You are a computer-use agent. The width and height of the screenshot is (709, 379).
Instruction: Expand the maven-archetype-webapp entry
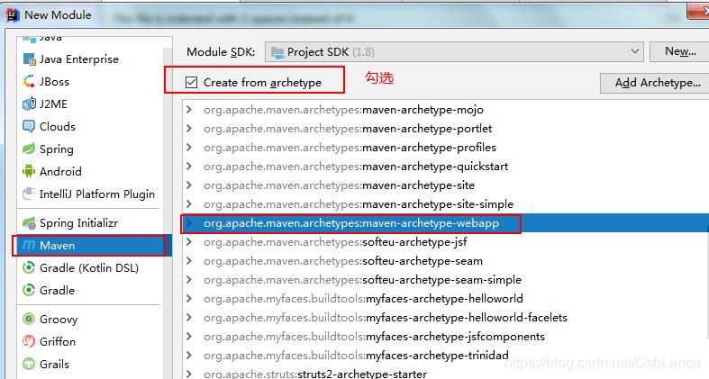[x=189, y=223]
